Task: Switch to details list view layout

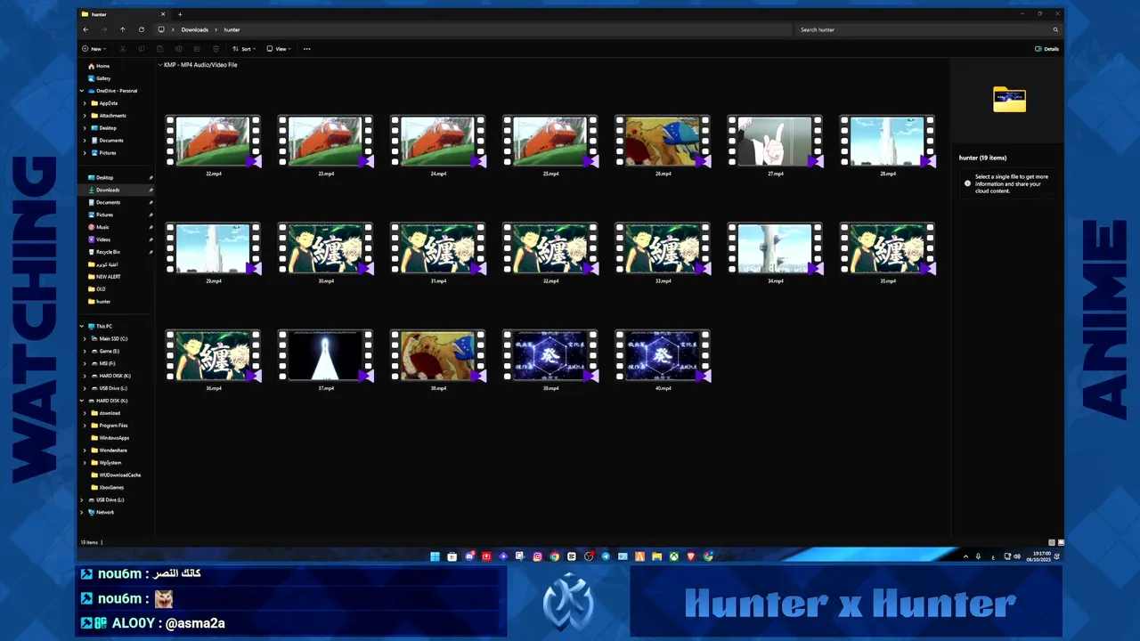Action: click(1052, 542)
